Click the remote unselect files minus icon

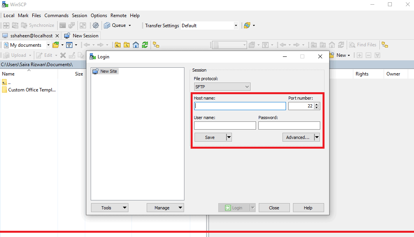(x=368, y=55)
